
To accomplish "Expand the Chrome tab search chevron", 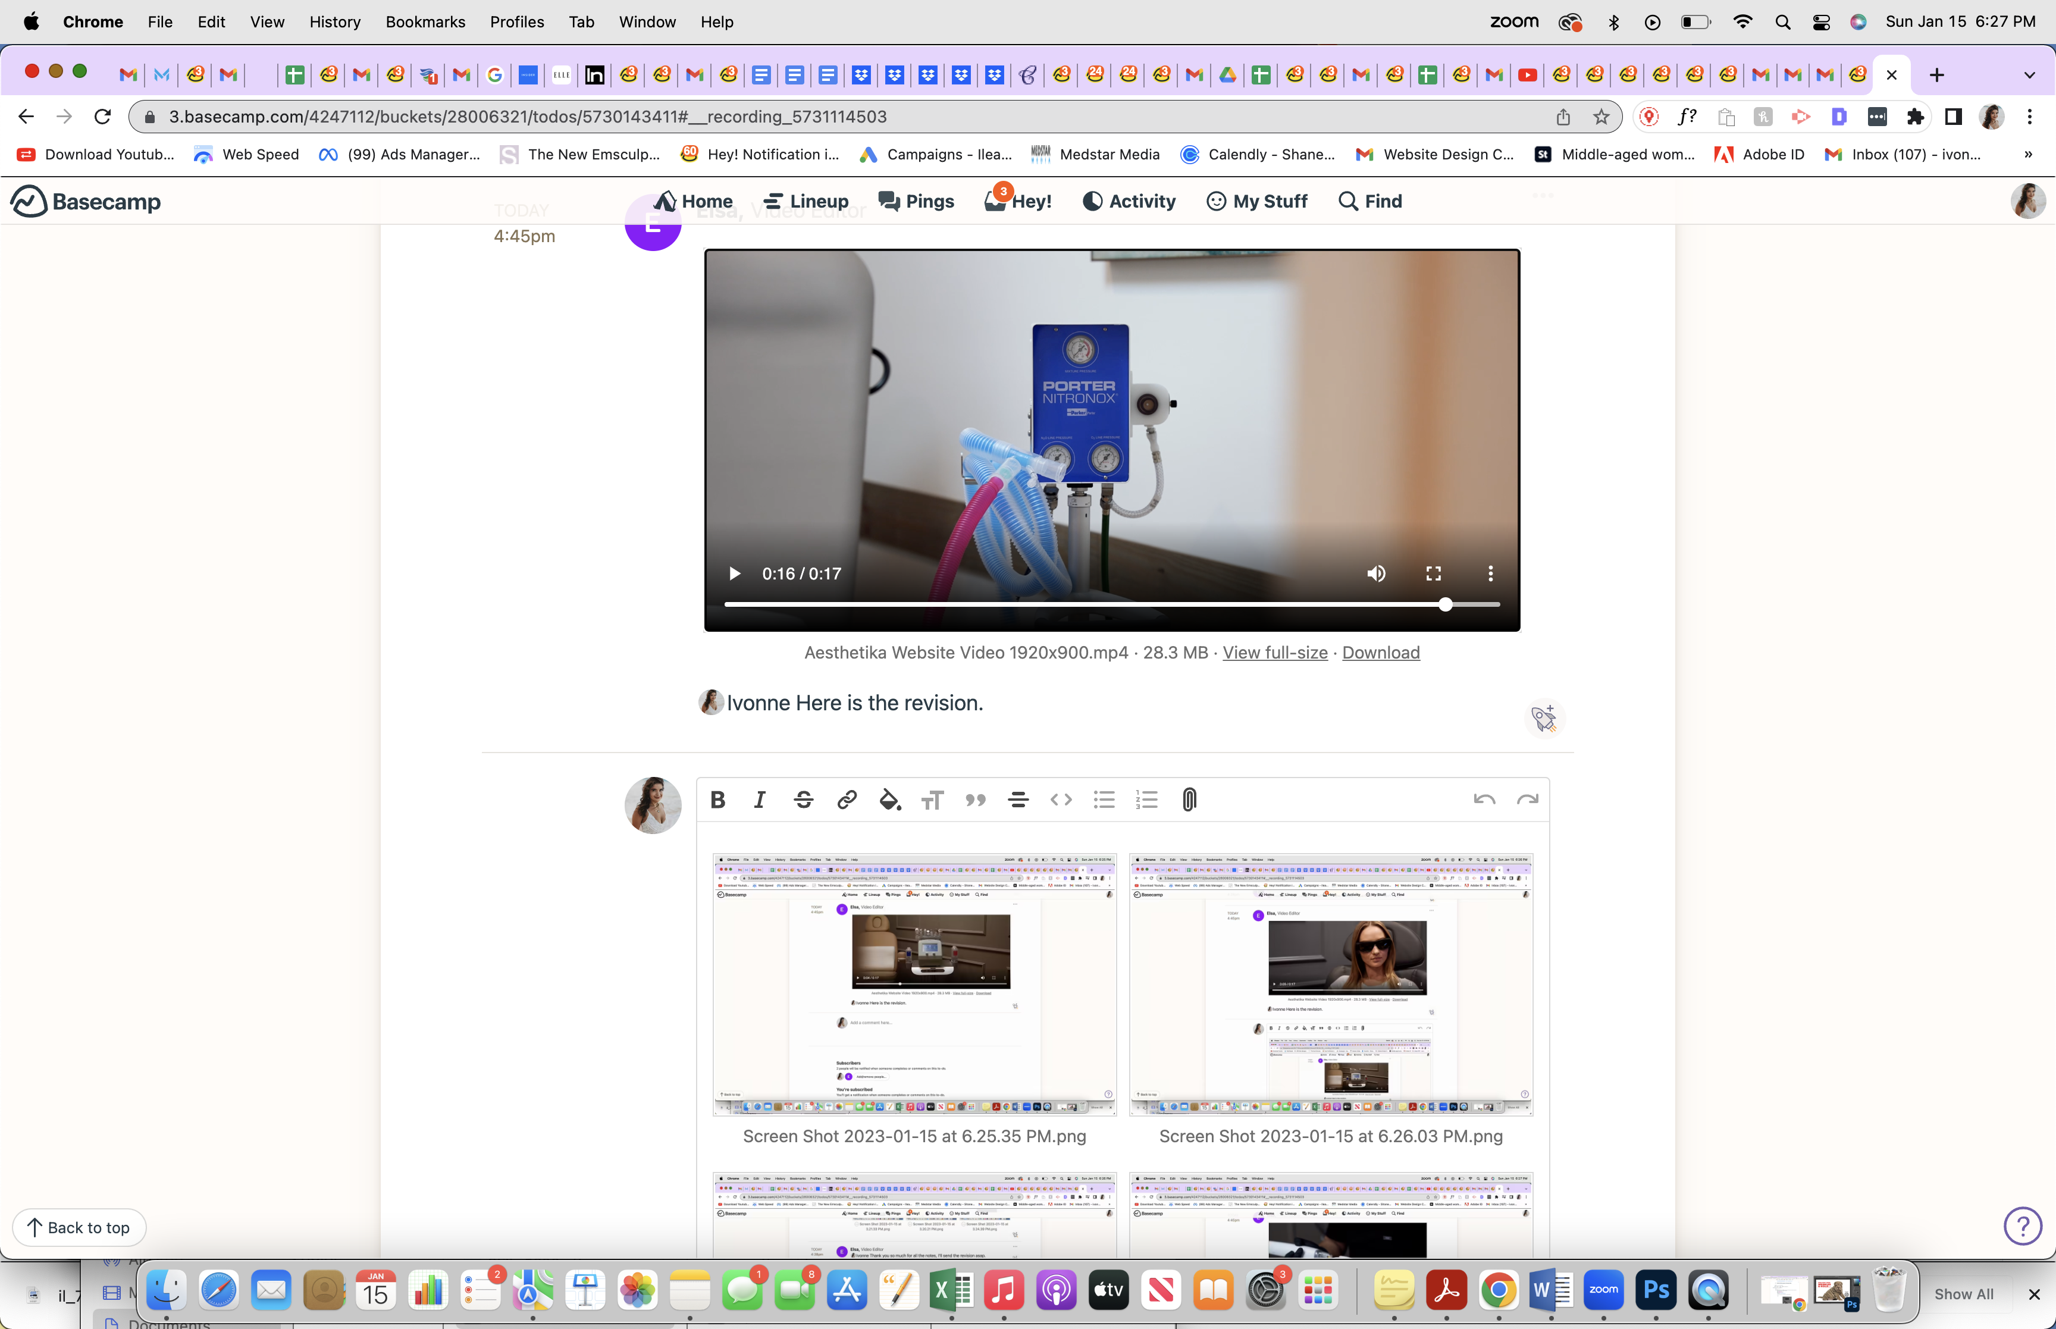I will (2029, 75).
